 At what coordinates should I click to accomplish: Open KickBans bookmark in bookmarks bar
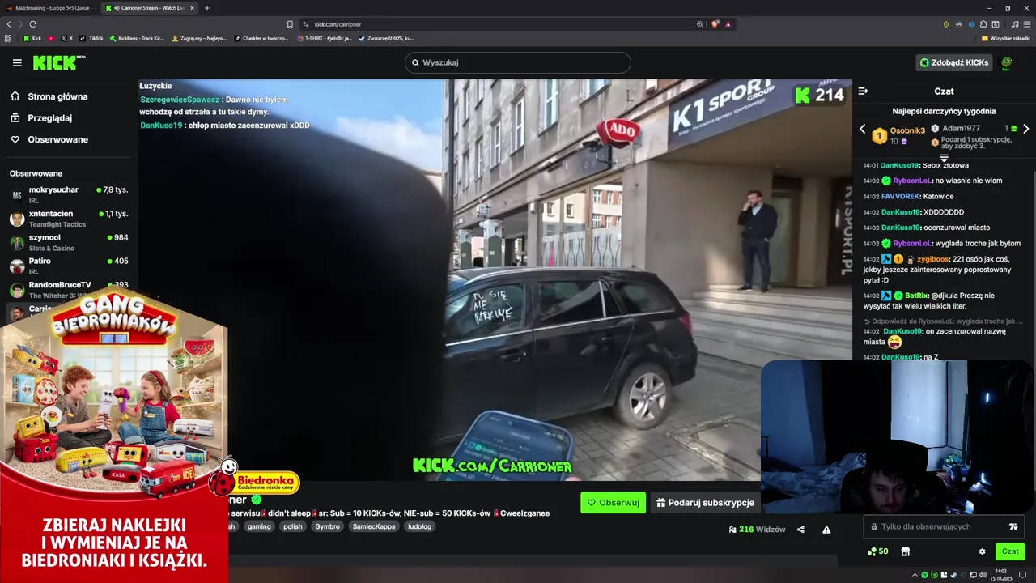pos(137,38)
